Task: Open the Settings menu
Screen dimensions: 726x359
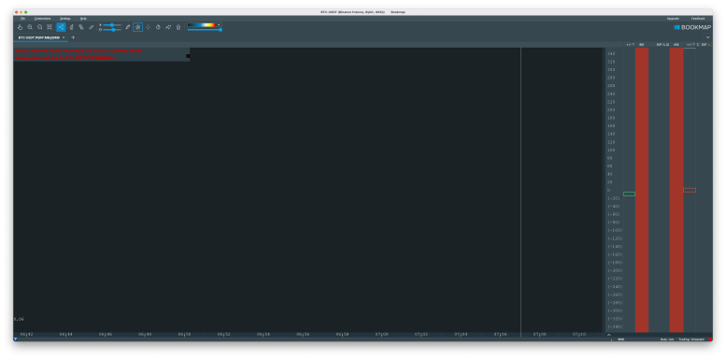Action: [x=64, y=19]
